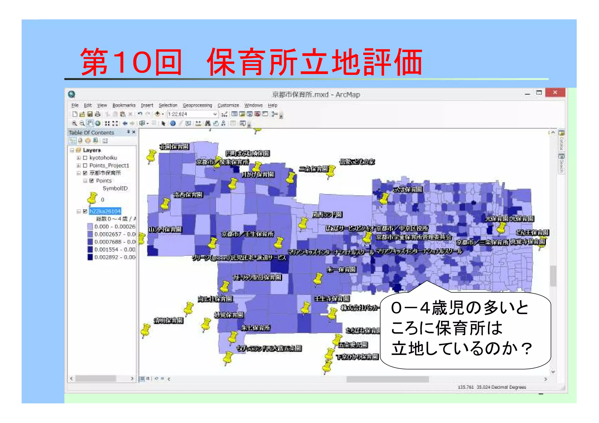Click the Find binoculars tool
The width and height of the screenshot is (599, 423).
208,123
